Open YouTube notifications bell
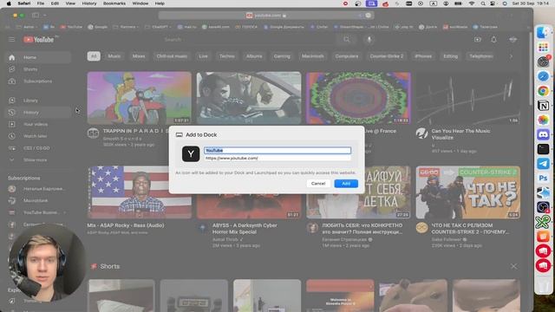 493,39
